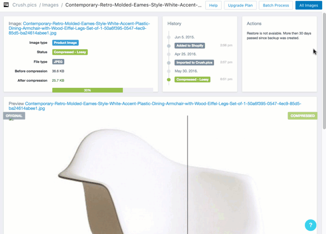
Task: Open Batch Process
Action: [275, 5]
